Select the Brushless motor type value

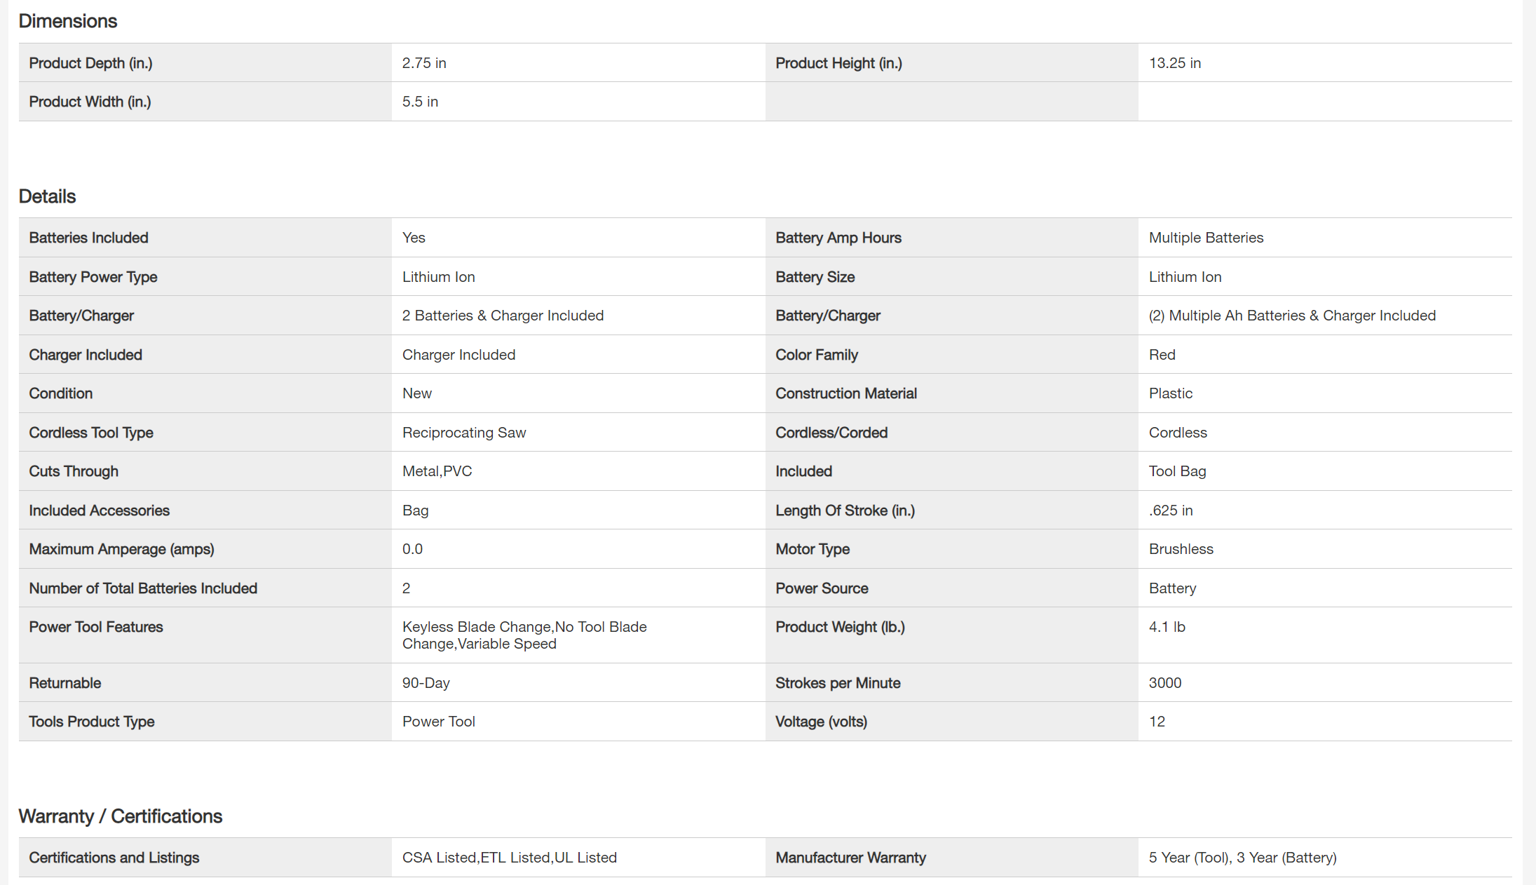1181,549
